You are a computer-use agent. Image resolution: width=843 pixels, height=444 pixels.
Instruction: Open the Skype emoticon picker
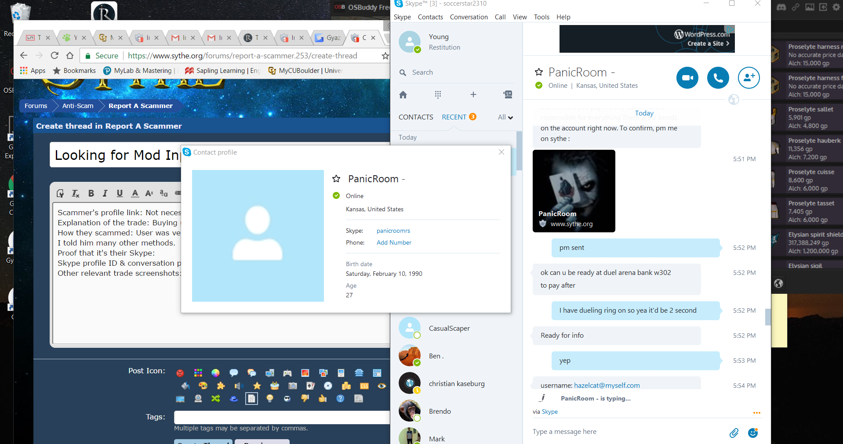click(x=753, y=433)
